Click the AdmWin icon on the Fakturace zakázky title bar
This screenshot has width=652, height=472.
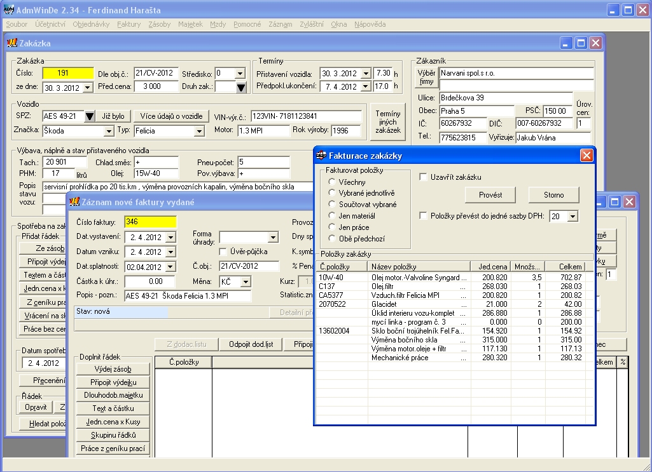pyautogui.click(x=321, y=154)
